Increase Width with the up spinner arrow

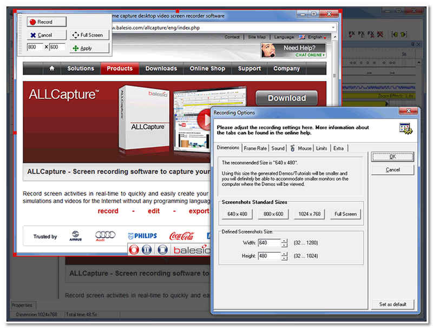click(x=285, y=240)
